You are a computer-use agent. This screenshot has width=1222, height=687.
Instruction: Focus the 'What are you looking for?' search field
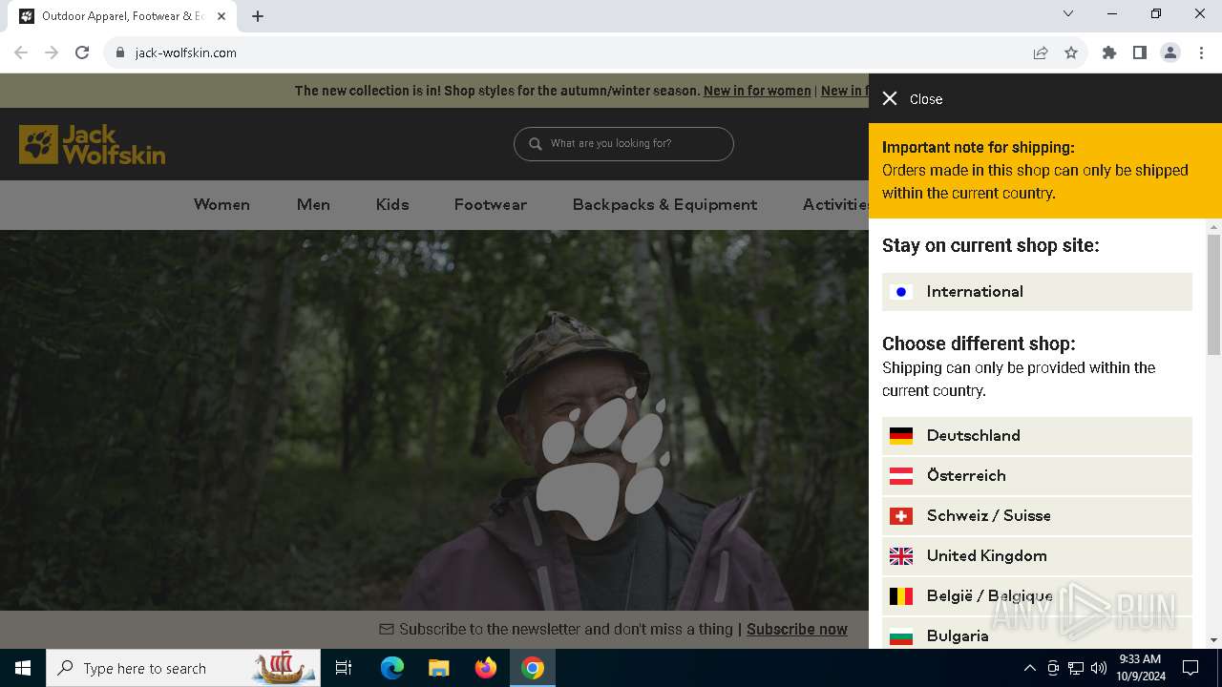tap(623, 144)
